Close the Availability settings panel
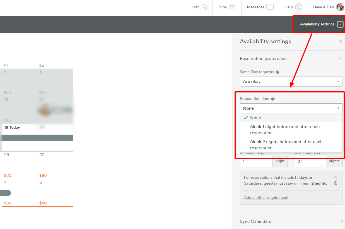 [340, 42]
